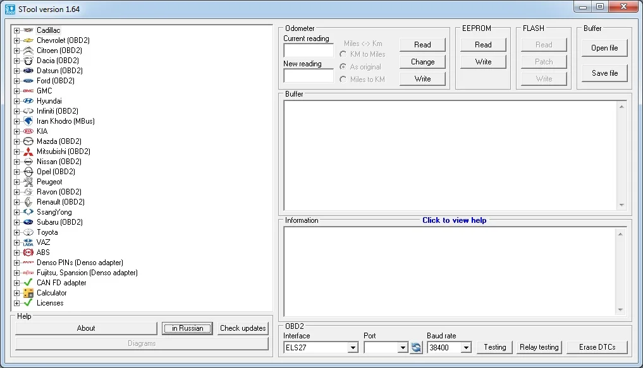Open the Port dropdown list
643x368 pixels.
tap(403, 348)
